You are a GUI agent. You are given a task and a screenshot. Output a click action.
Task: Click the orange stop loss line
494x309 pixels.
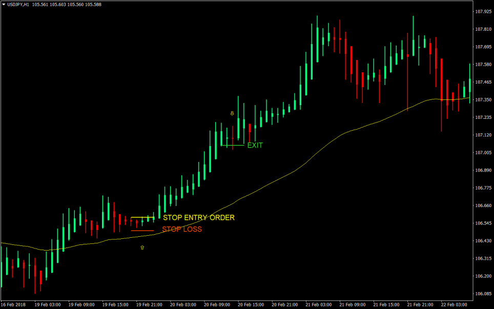(142, 231)
